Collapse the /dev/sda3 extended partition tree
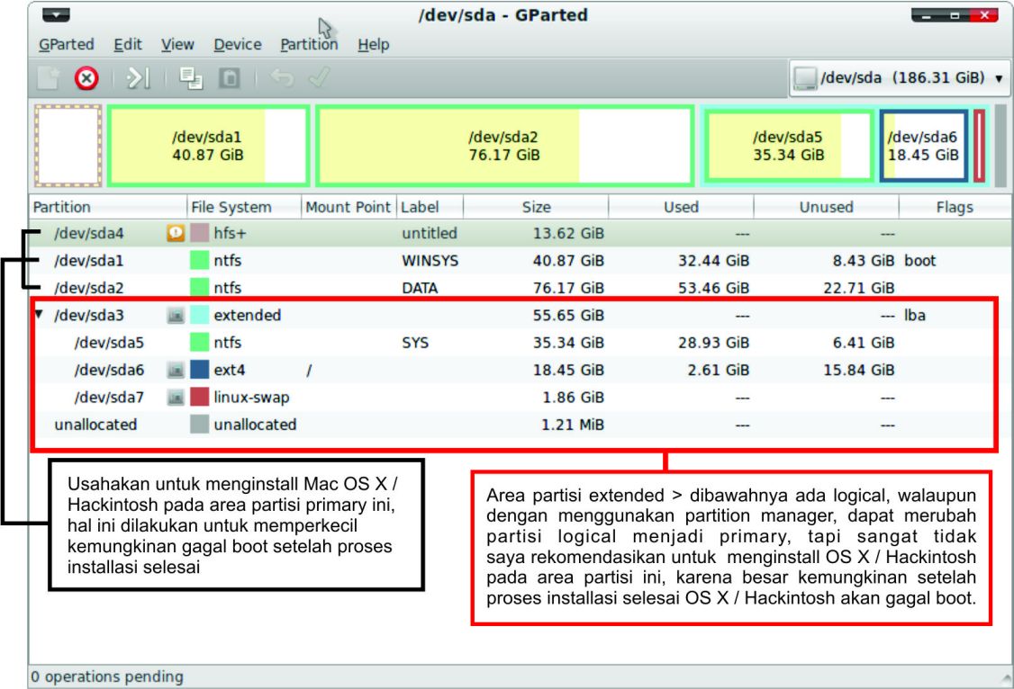The height and width of the screenshot is (689, 1014). click(39, 315)
